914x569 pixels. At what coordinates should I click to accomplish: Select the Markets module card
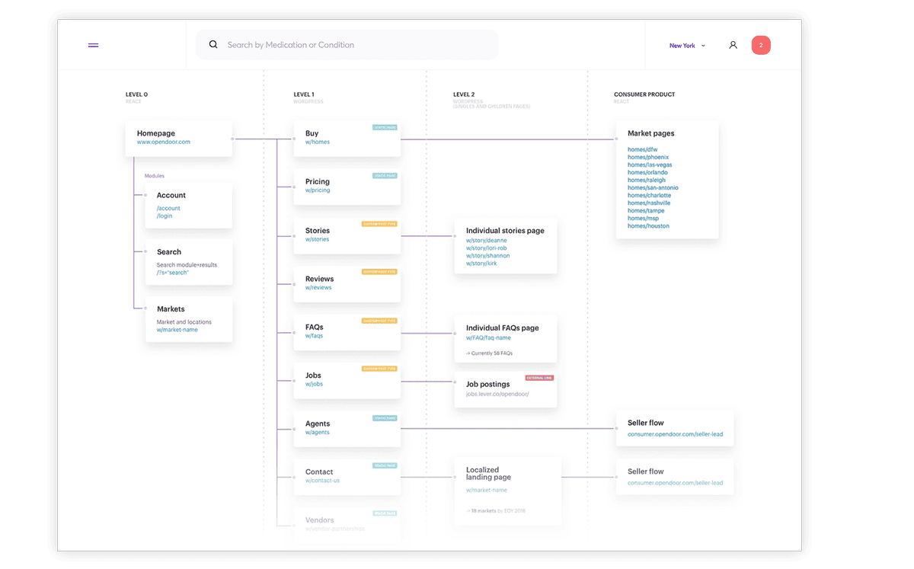coord(189,319)
